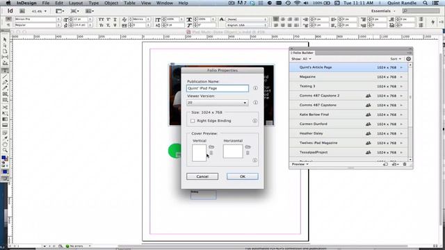Select the Eyedropper tool
This screenshot has width=445, height=250.
5,139
